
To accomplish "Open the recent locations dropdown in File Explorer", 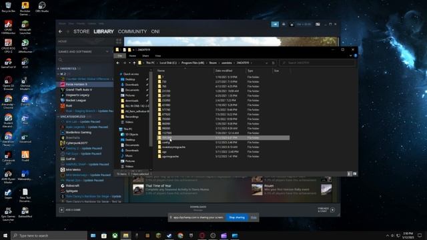I will pos(129,63).
